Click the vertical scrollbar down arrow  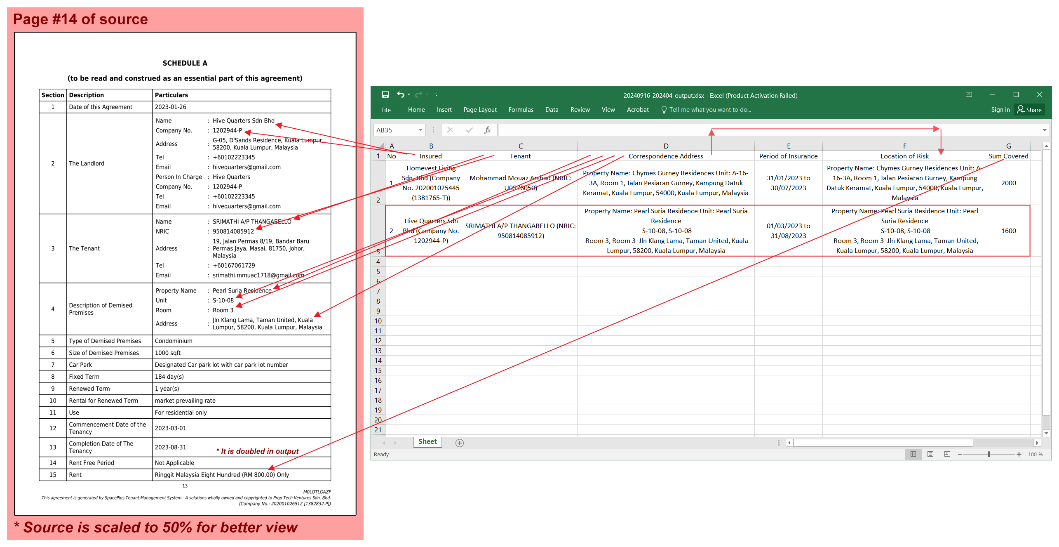[x=1046, y=433]
